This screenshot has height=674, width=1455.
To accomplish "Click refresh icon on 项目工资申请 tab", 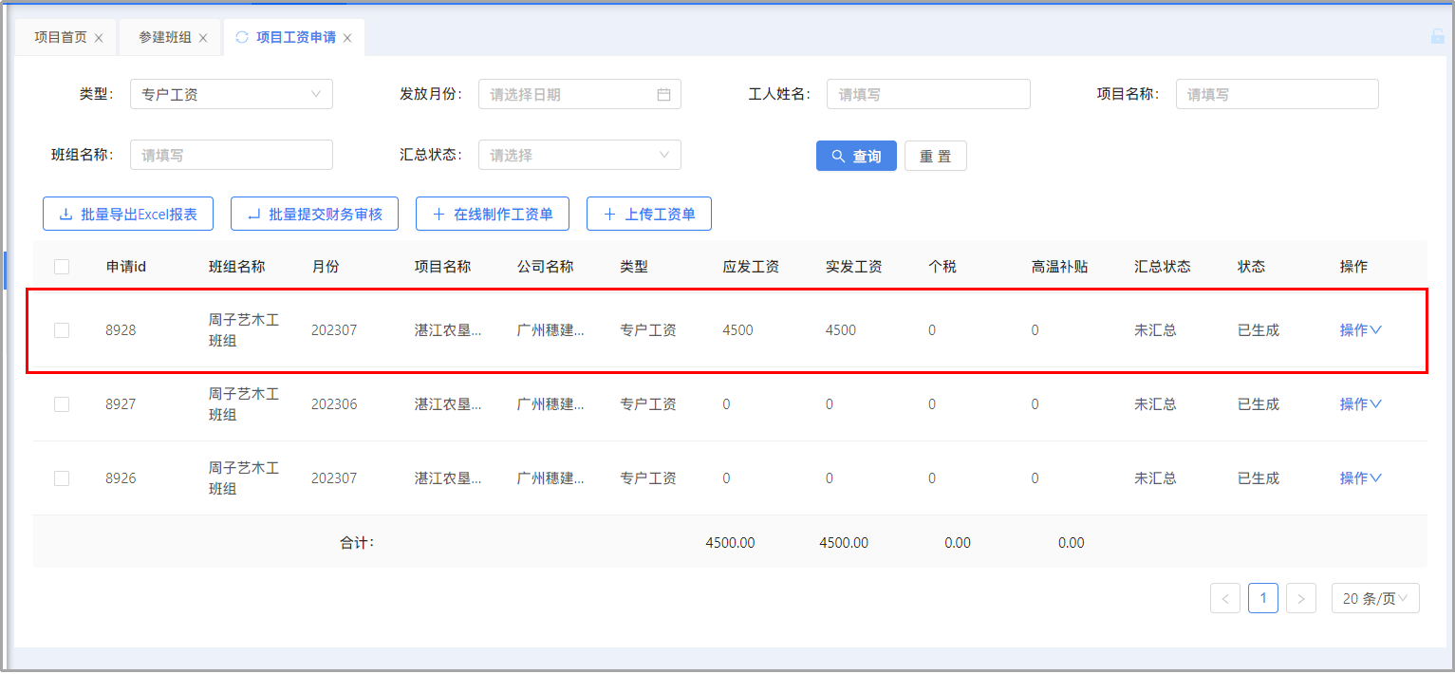I will (x=242, y=37).
